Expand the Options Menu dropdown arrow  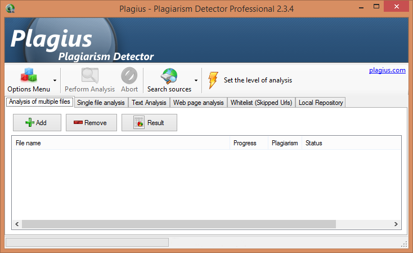coord(55,80)
